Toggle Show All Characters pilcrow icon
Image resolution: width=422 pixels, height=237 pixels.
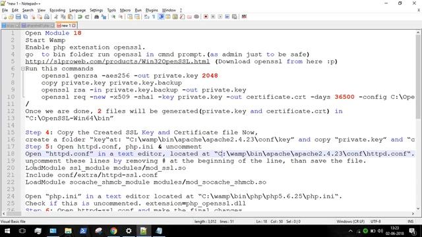tap(154, 16)
